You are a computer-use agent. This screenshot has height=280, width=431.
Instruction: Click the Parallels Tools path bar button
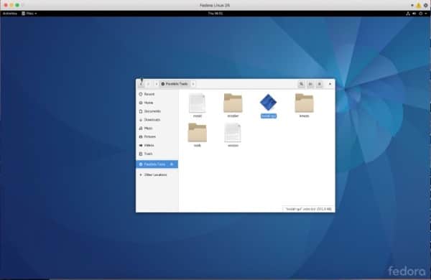pos(175,84)
